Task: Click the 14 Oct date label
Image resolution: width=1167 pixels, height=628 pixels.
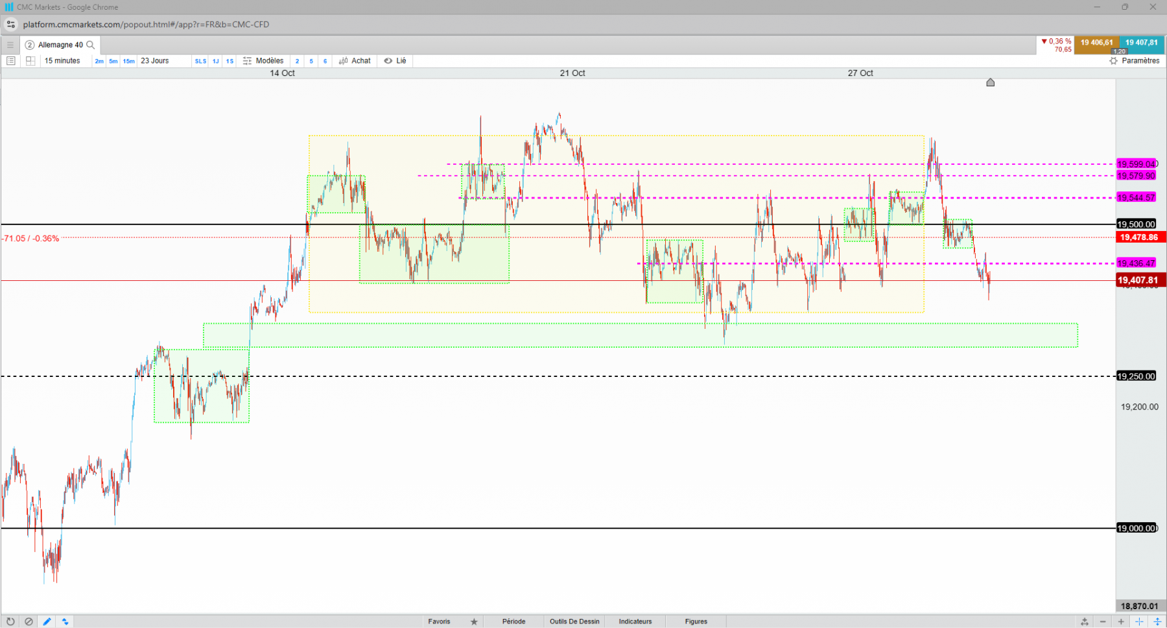Action: (282, 73)
